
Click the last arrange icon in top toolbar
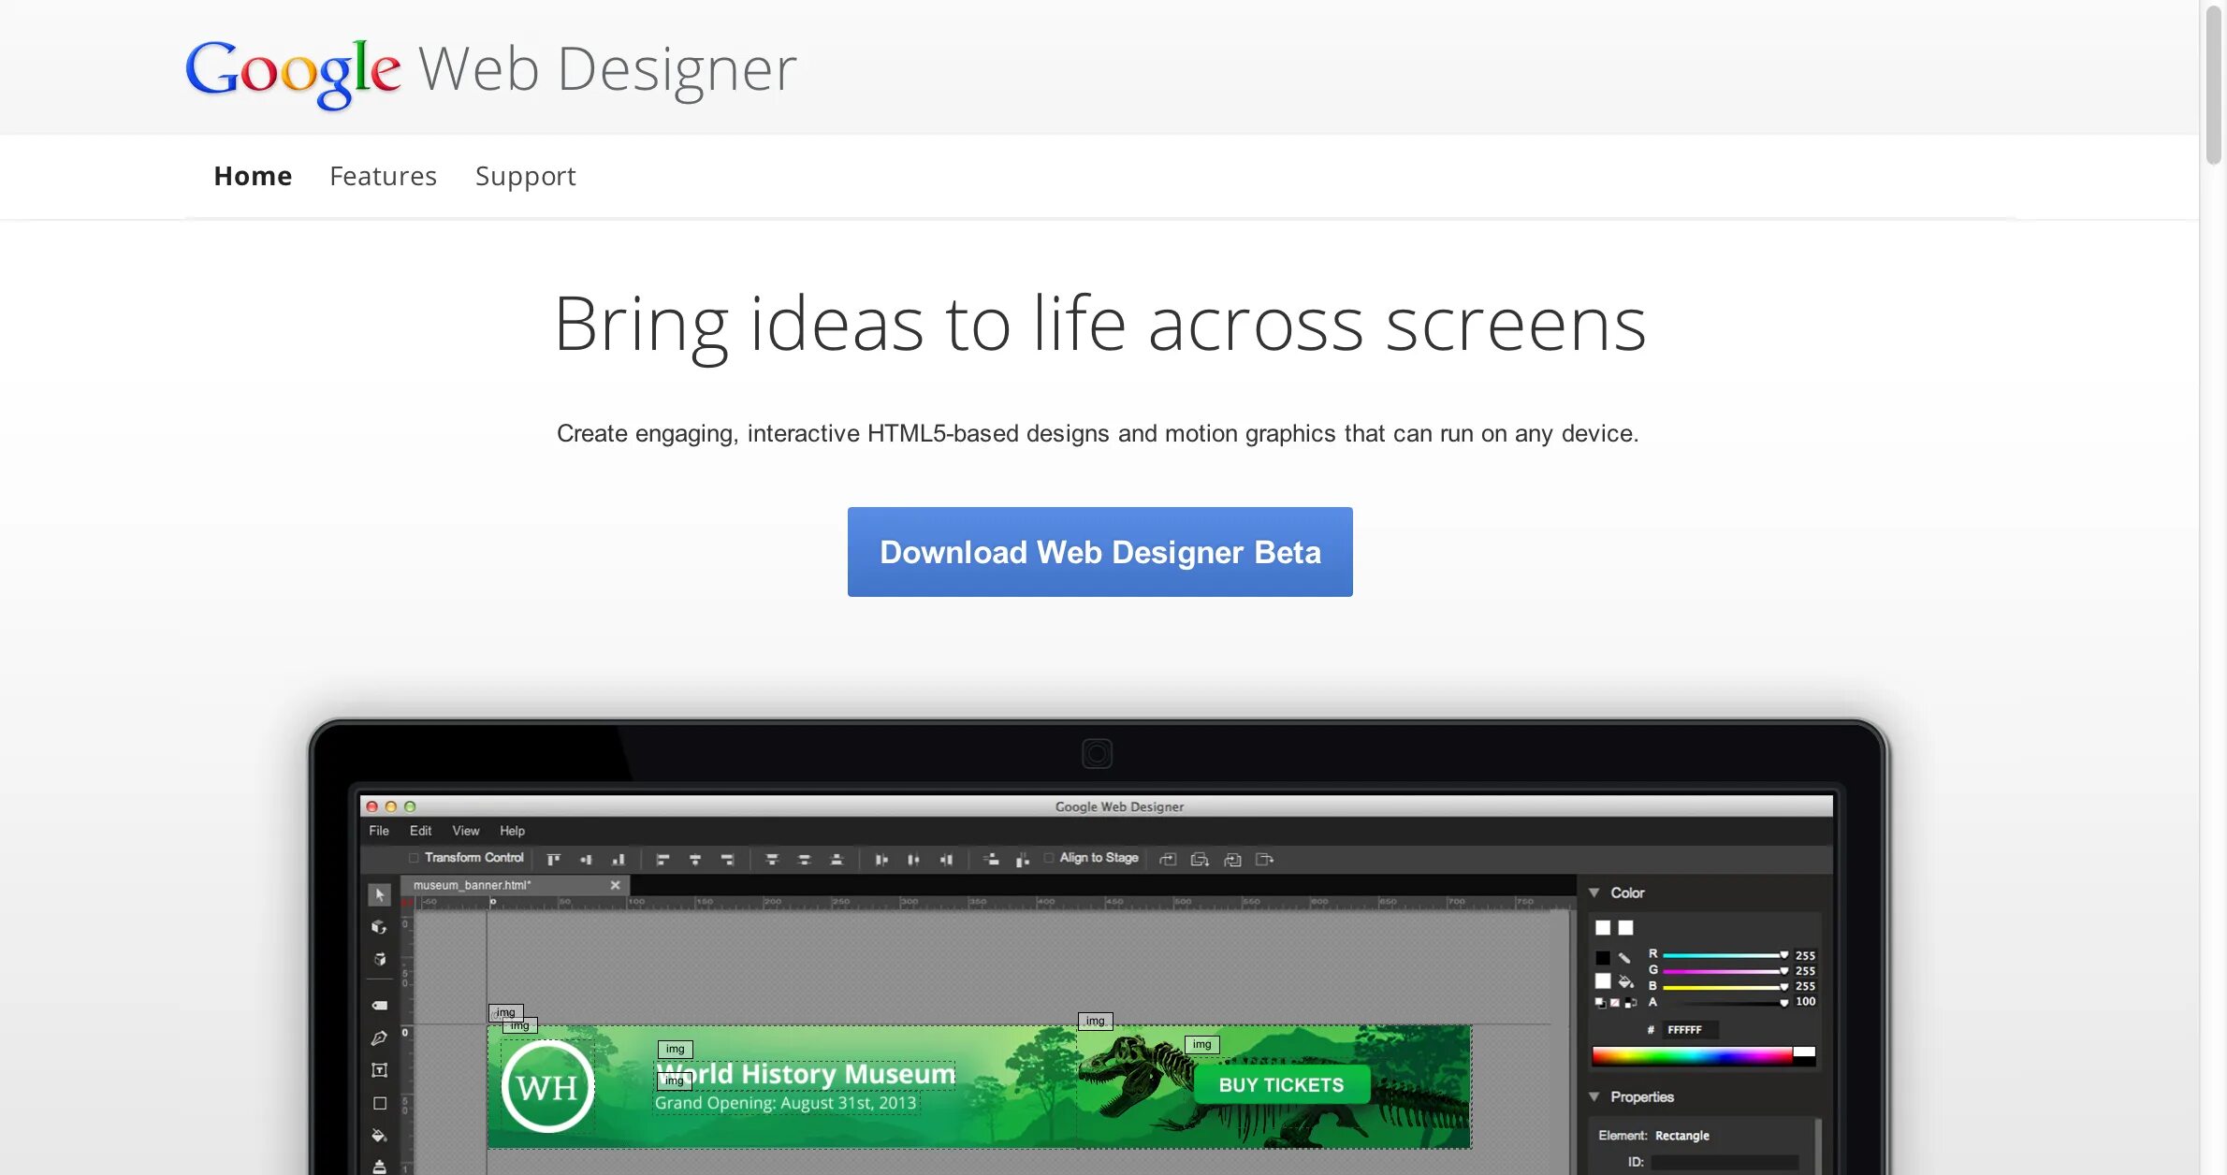(1265, 859)
